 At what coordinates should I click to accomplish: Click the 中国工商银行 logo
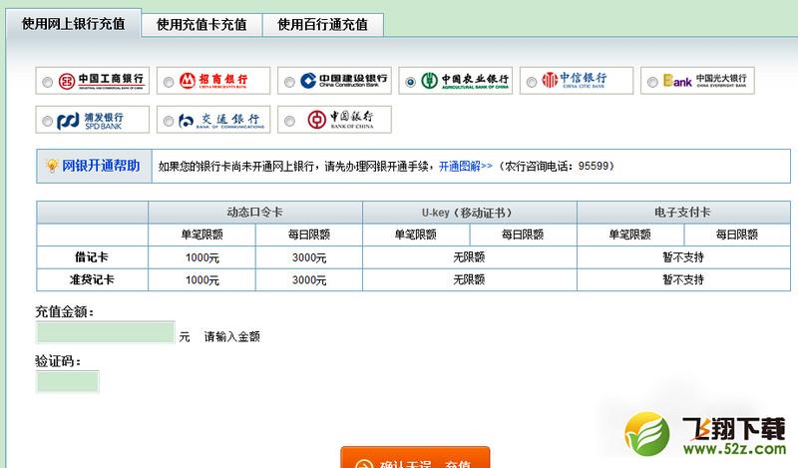click(102, 81)
